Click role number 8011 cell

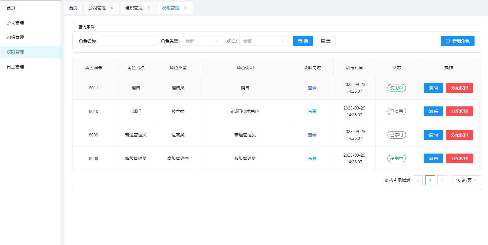pyautogui.click(x=94, y=88)
